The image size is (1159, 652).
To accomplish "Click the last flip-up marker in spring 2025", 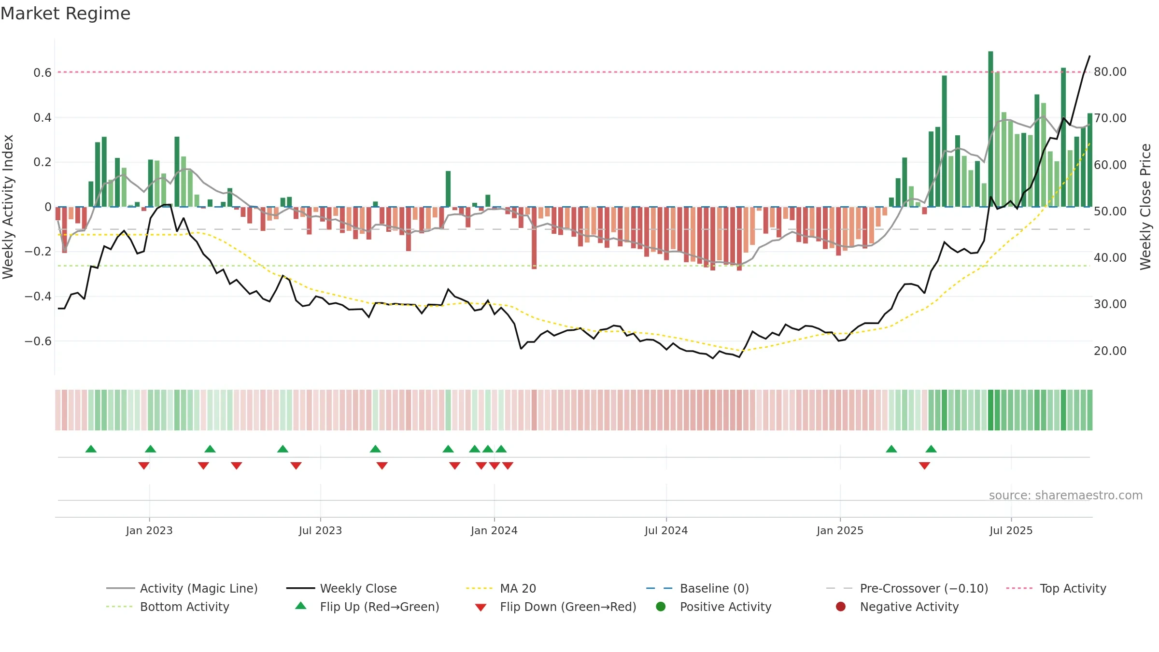I will (x=931, y=449).
